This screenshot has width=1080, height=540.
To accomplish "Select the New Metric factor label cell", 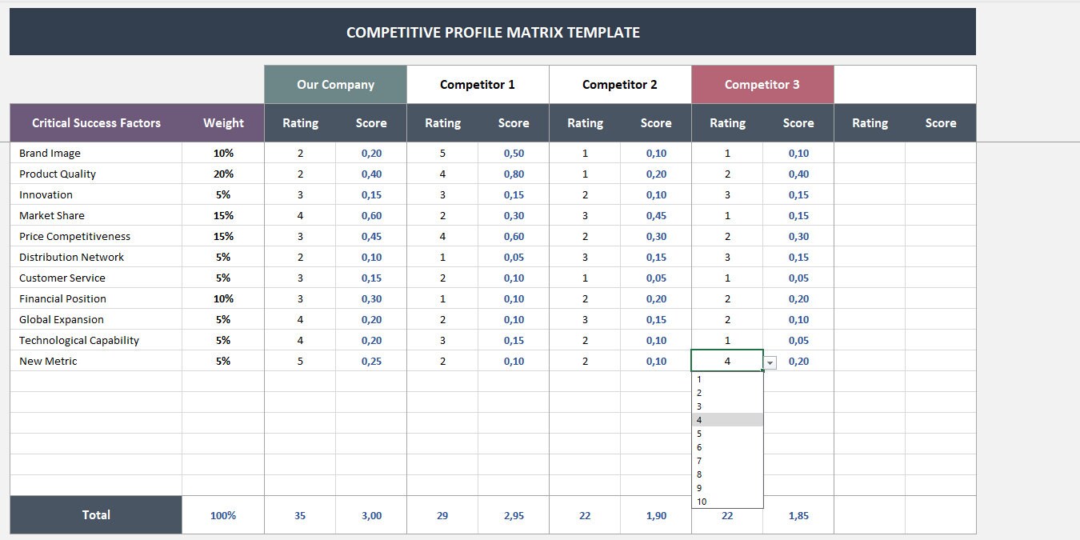I will click(x=47, y=361).
